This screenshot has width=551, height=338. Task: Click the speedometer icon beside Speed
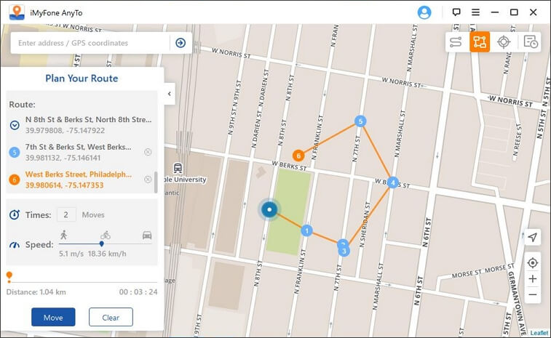pyautogui.click(x=15, y=245)
